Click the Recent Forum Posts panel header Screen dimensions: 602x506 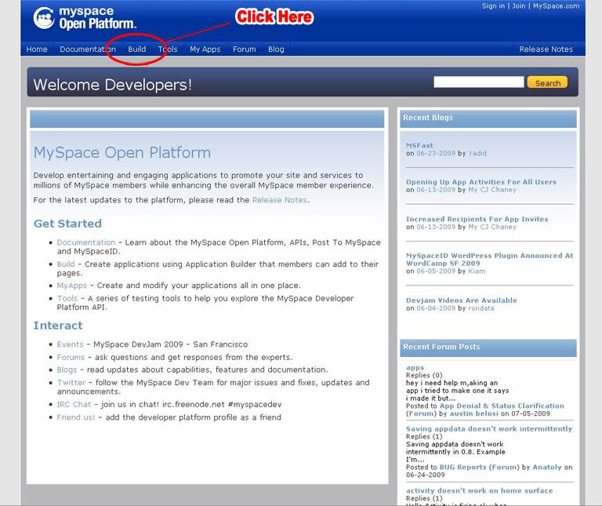[488, 348]
